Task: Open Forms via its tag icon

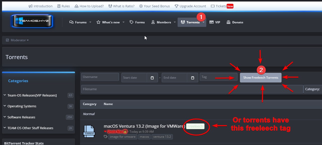Action: pyautogui.click(x=131, y=22)
